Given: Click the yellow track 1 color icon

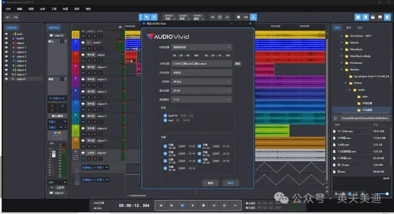Looking at the screenshot, I should coord(76,35).
